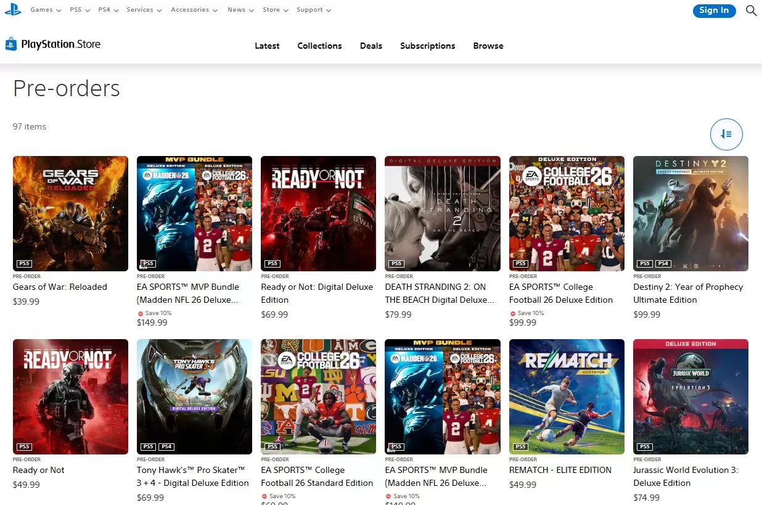The height and width of the screenshot is (505, 762).
Task: Expand the Accessories dropdown
Action: [x=191, y=10]
